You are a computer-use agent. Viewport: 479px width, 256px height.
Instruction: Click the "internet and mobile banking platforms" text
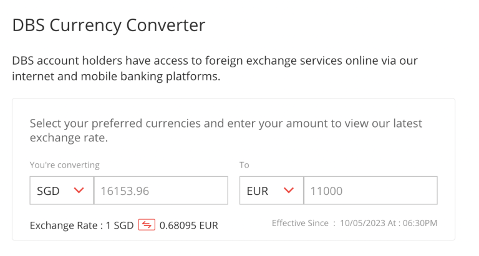click(116, 77)
